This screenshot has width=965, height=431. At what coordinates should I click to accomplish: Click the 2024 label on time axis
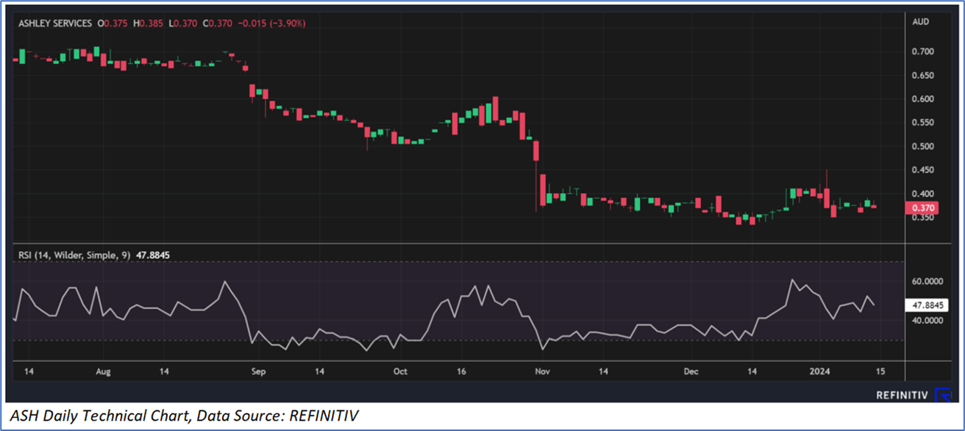click(x=819, y=372)
